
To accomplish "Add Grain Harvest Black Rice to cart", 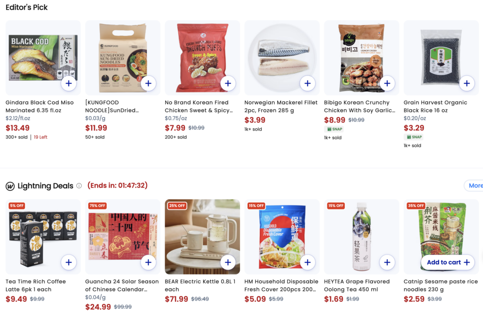I will 466,83.
